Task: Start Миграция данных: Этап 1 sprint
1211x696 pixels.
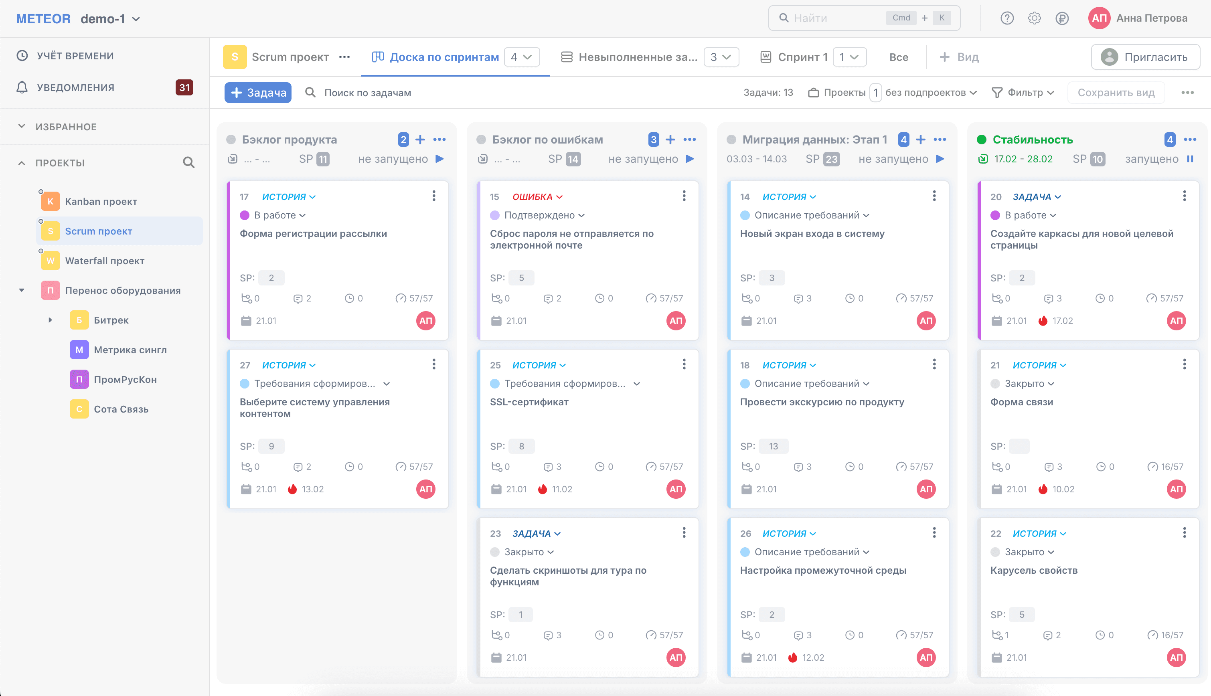Action: click(x=940, y=159)
